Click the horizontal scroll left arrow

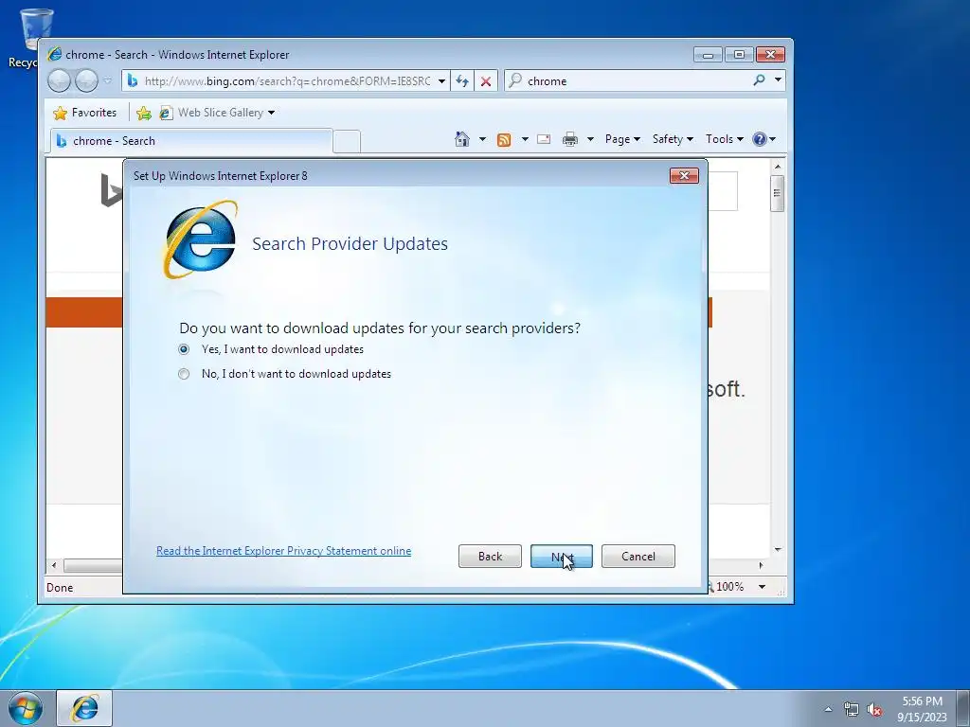(54, 565)
